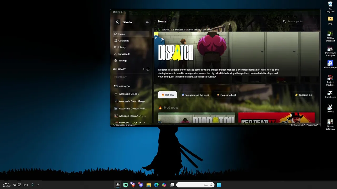Viewport: 337px width, 189px height.
Task: Open the friends list icon
Action: click(x=147, y=22)
